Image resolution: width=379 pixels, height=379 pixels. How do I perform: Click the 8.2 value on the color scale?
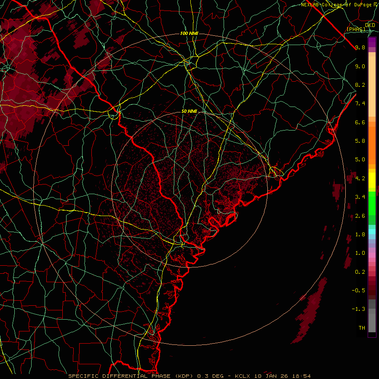click(360, 85)
